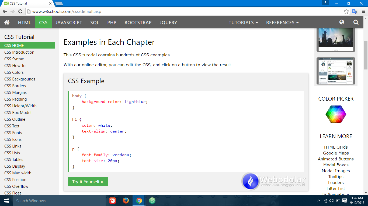Select the CSS navbar item
This screenshot has width=368, height=206.
point(43,23)
